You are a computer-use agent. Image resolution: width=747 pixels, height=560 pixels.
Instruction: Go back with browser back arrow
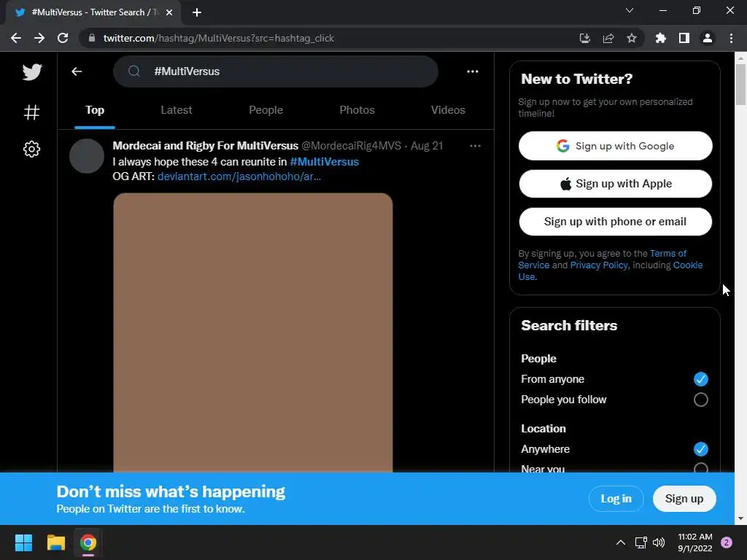pos(16,38)
